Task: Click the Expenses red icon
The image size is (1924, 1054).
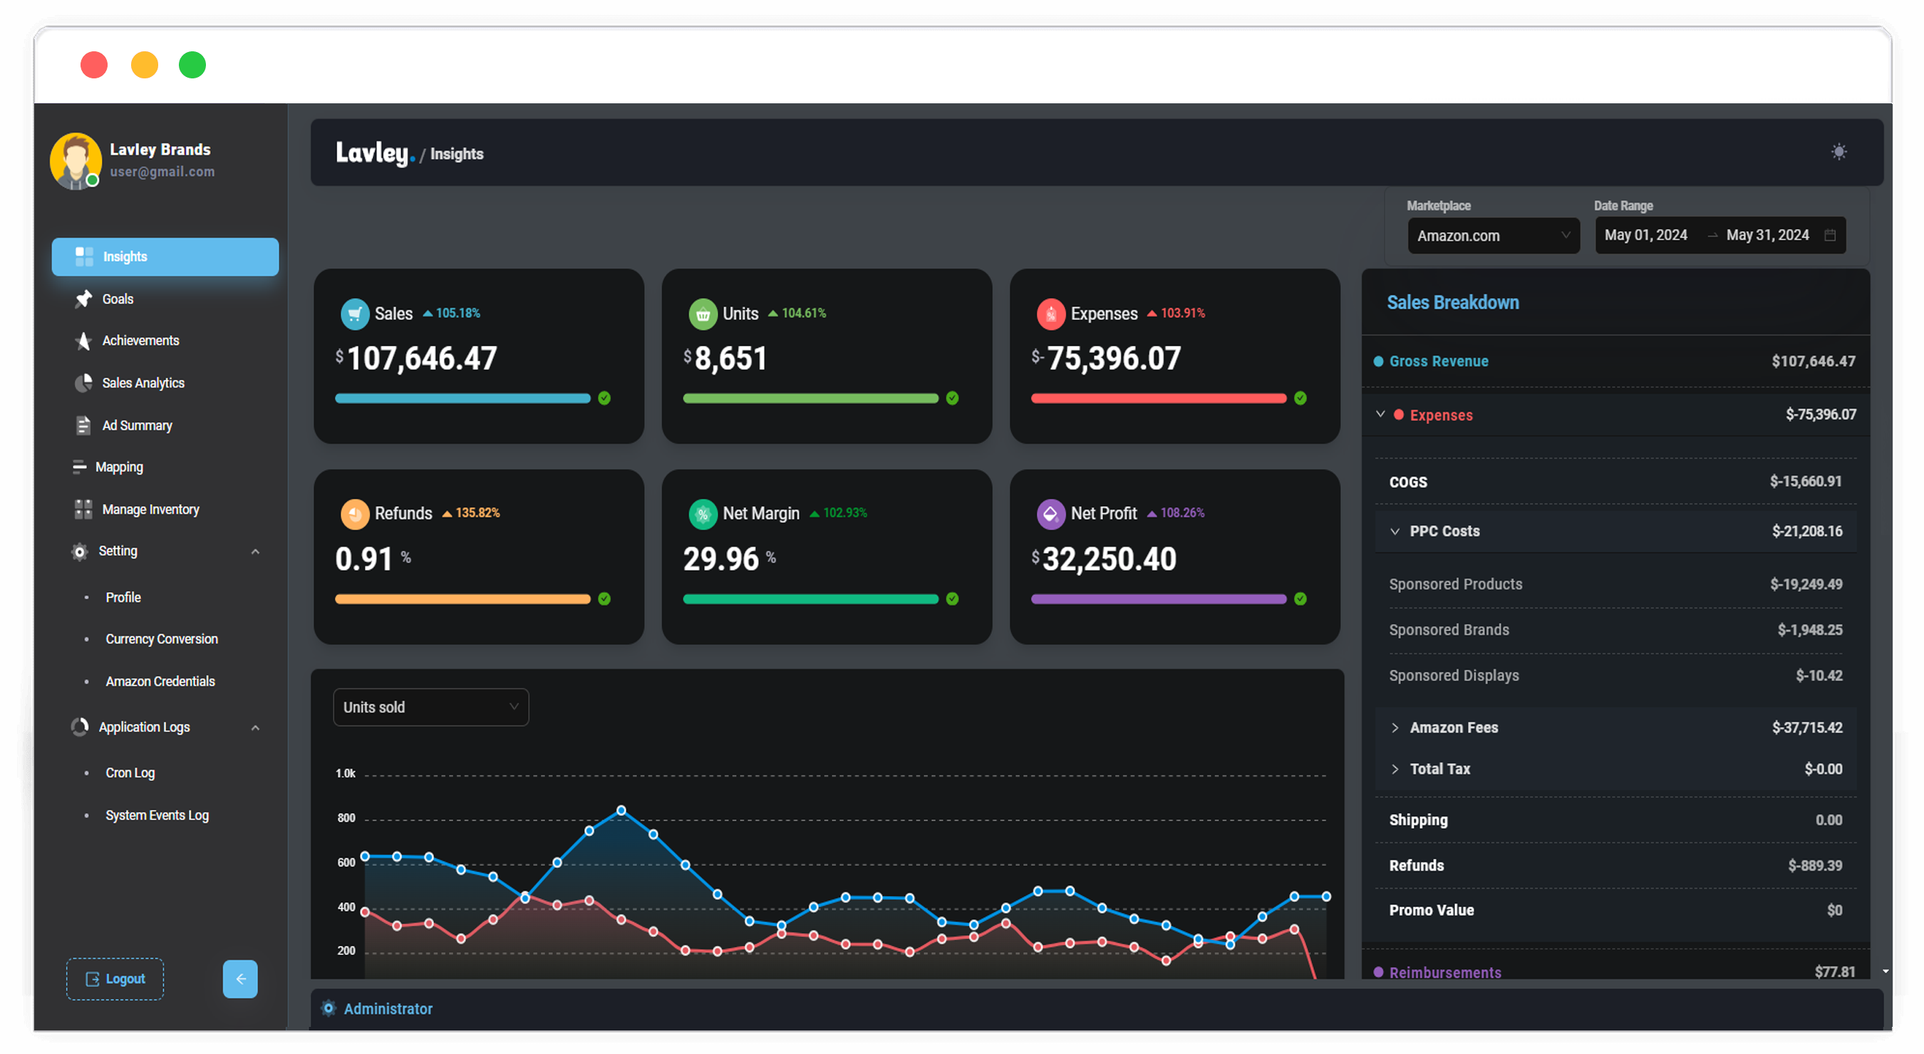Action: coord(1051,314)
